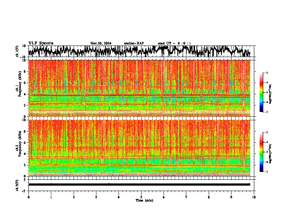Click the ch.1 spectrogram color scale bar
Screen dimensions: 286x221
pyautogui.click(x=261, y=92)
